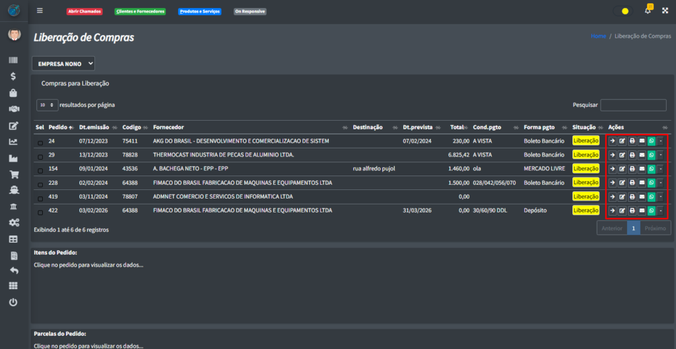Open the EMPRESA NONO company dropdown
The height and width of the screenshot is (349, 676).
pos(63,63)
